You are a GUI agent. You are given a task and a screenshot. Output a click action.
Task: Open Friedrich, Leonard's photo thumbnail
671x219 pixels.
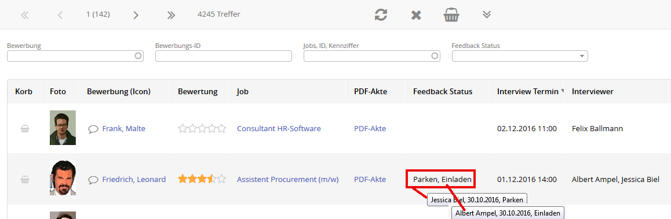point(63,178)
